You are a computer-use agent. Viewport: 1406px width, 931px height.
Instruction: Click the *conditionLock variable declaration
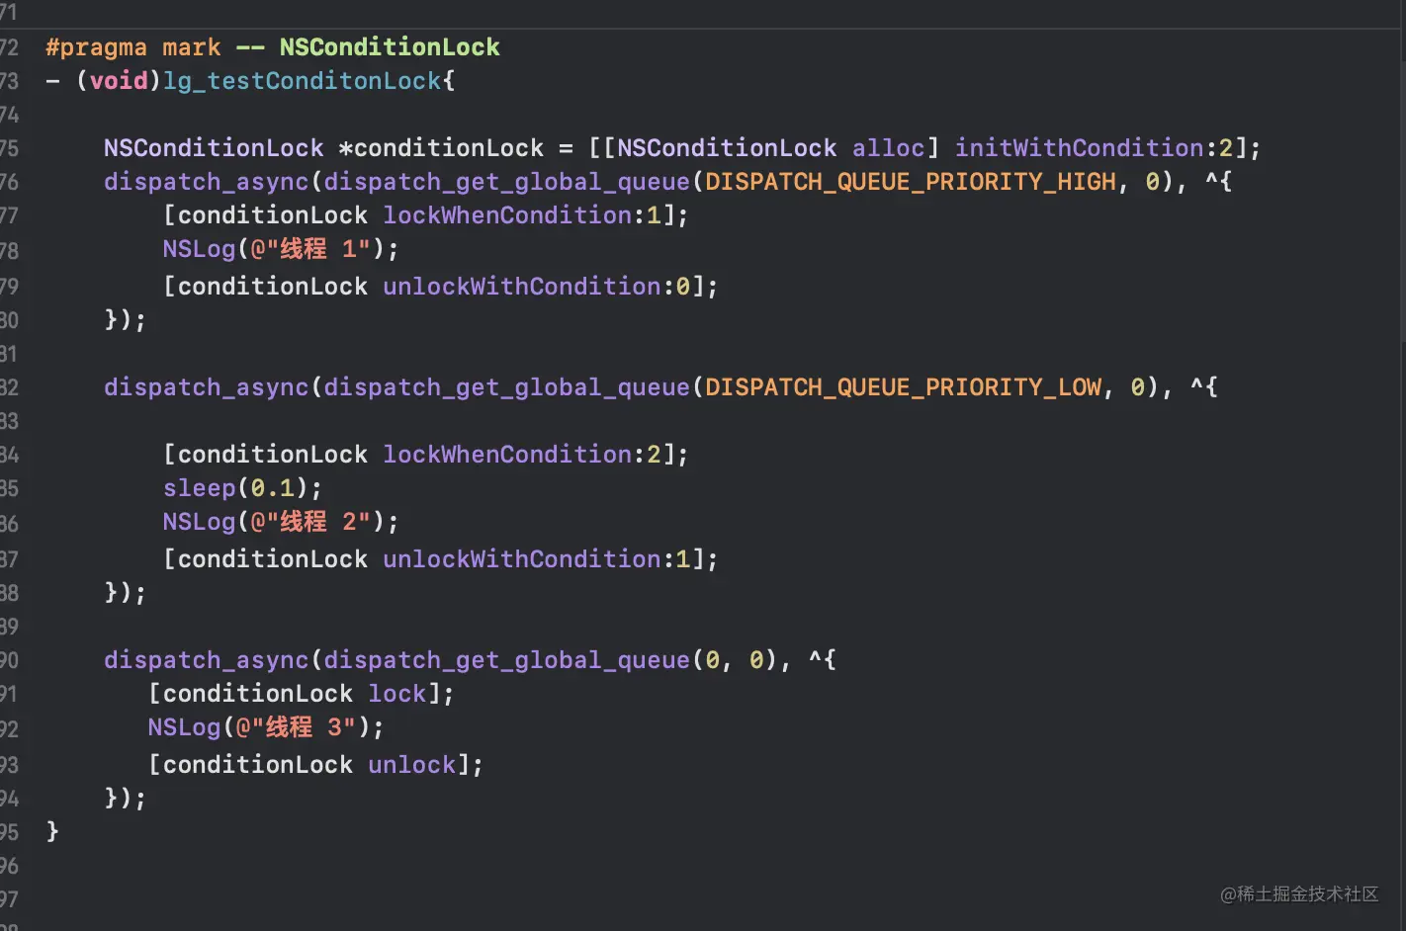(441, 148)
